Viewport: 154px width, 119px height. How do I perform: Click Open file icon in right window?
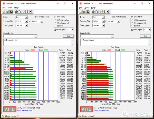[x=84, y=12]
